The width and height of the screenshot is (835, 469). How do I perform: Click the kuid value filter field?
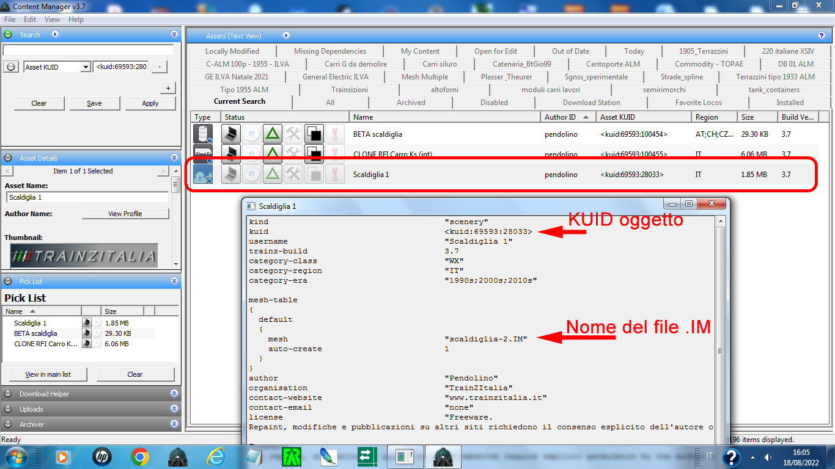(x=121, y=67)
